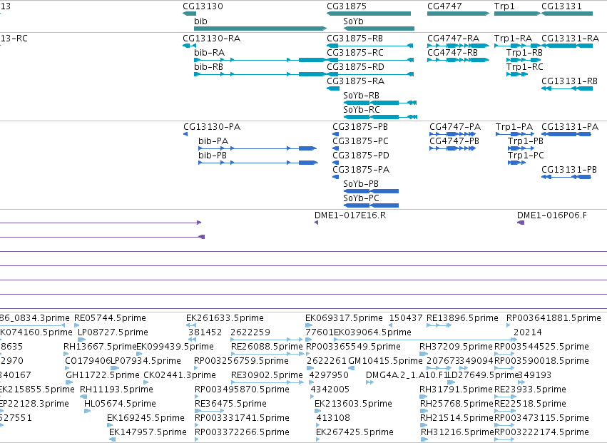Select protein Trp1-PB
The image size is (607, 443).
click(x=521, y=148)
